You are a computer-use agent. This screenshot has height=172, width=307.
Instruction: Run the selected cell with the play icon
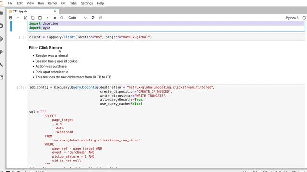47,18
